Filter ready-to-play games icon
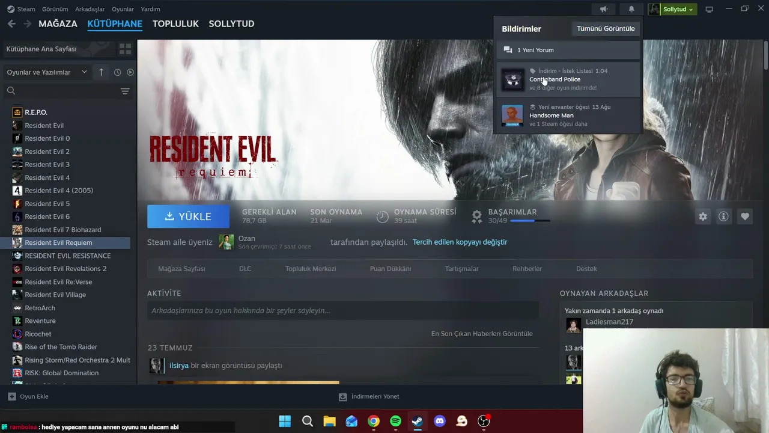Image resolution: width=769 pixels, height=433 pixels. pyautogui.click(x=130, y=72)
